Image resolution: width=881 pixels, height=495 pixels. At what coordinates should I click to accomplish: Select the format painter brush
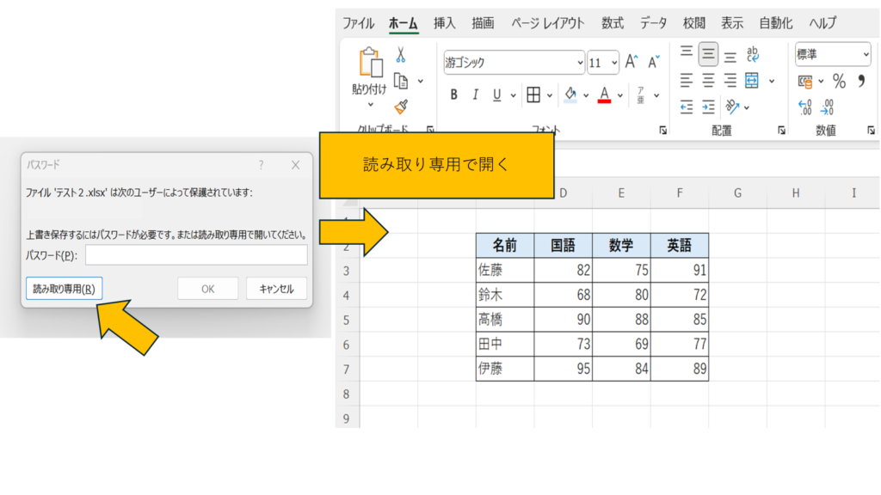pos(400,106)
